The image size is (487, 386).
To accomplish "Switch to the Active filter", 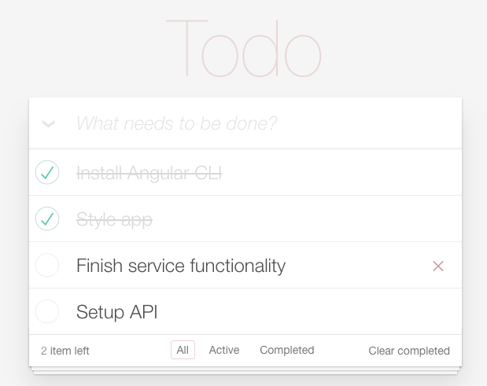I will [x=224, y=350].
